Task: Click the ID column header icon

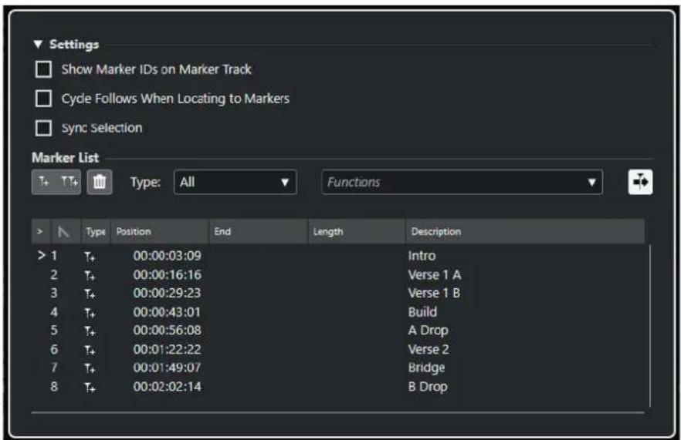Action: click(x=64, y=231)
